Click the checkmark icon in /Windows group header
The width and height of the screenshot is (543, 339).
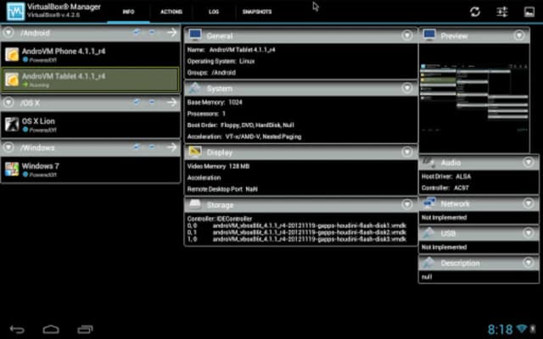(x=137, y=147)
